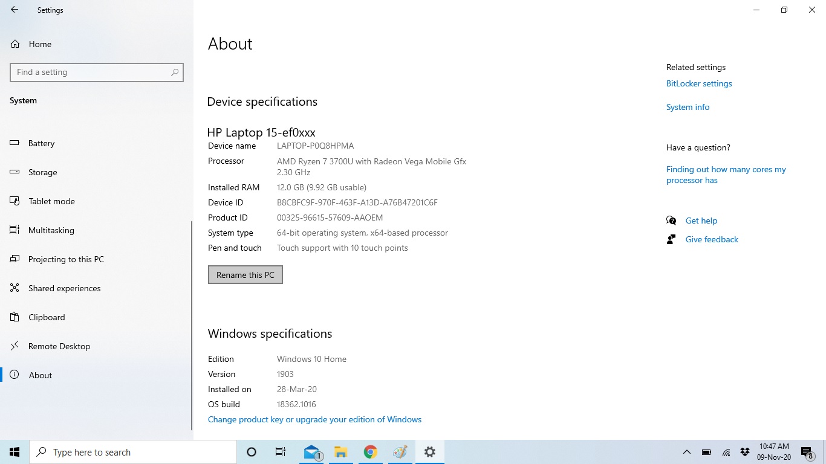
Task: Click the Get help chat icon
Action: pos(671,221)
